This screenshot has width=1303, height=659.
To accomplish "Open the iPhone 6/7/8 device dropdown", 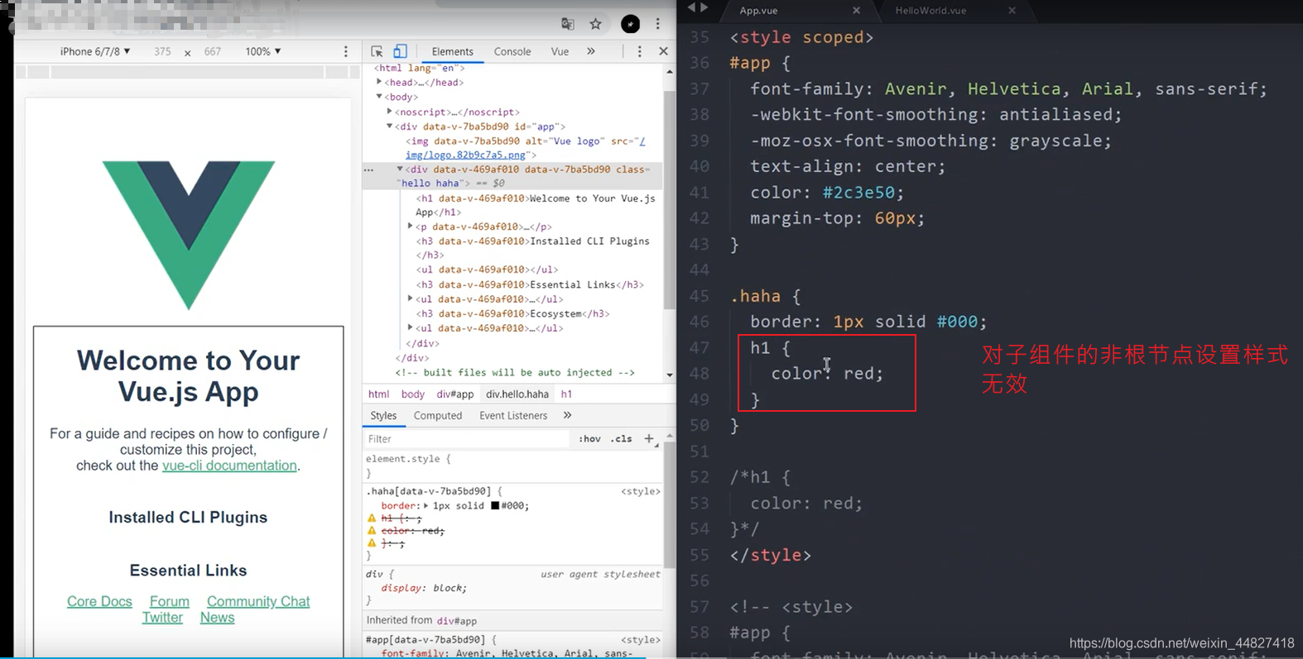I will tap(94, 51).
